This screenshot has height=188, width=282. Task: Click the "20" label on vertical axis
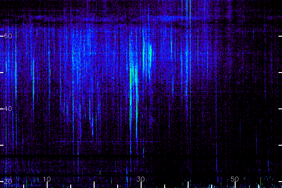8,181
